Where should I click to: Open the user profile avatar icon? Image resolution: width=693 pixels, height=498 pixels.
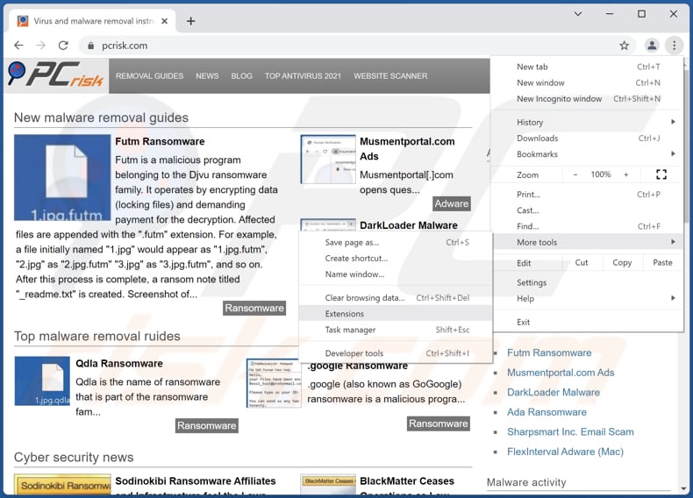(652, 46)
